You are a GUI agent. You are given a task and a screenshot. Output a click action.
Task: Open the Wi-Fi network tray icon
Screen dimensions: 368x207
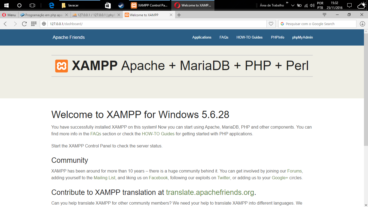306,5
